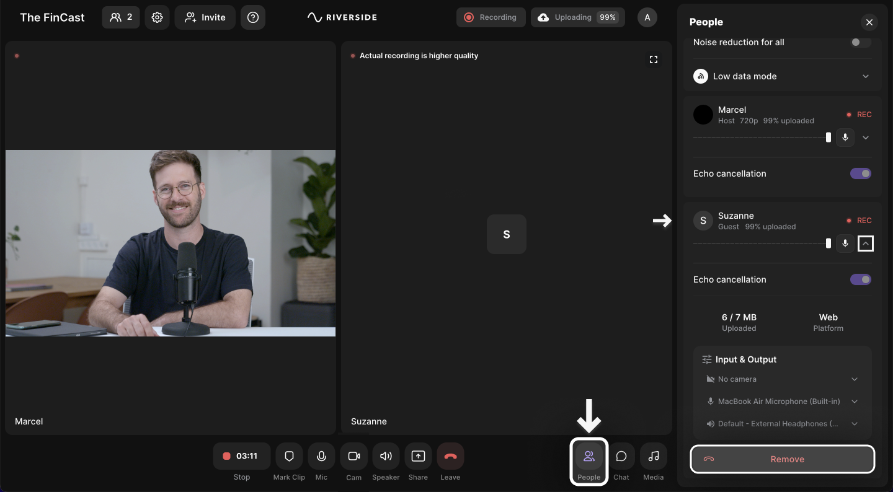The height and width of the screenshot is (492, 893).
Task: Open the participants count button
Action: [x=121, y=17]
